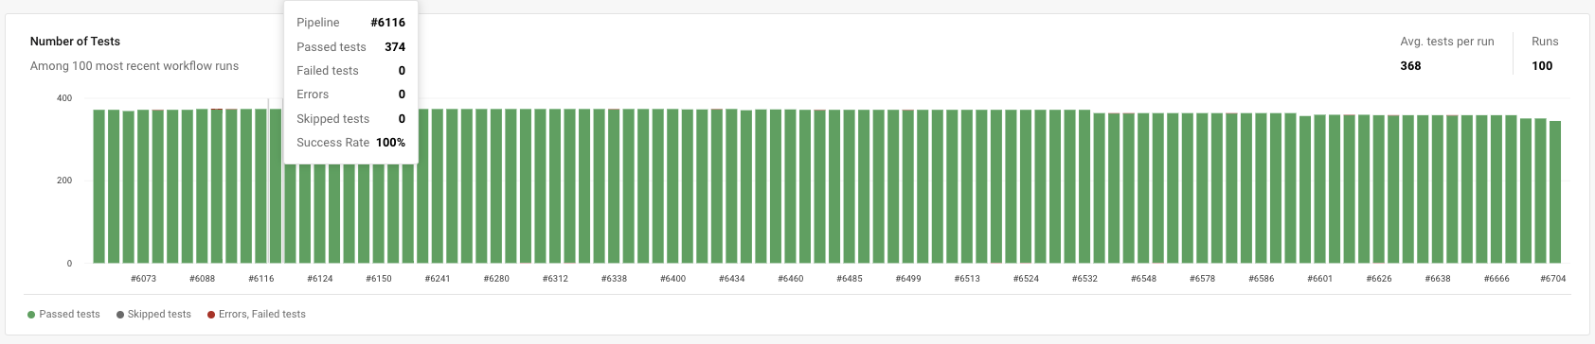The image size is (1595, 344).
Task: Select the bar above pipeline #6073
Action: pyautogui.click(x=143, y=186)
